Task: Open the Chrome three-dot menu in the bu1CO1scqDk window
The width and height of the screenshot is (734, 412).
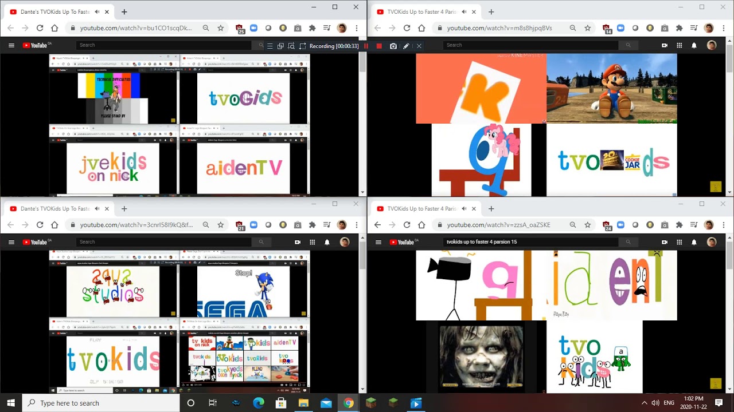Action: [357, 28]
